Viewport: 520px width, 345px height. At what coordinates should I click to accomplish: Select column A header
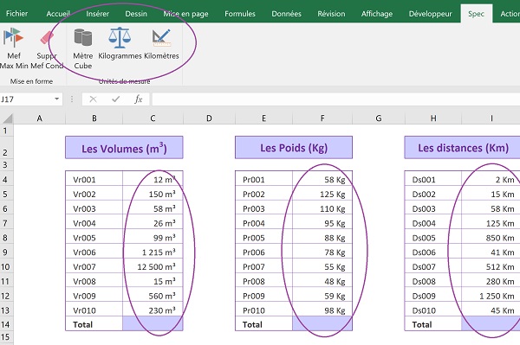tap(40, 118)
